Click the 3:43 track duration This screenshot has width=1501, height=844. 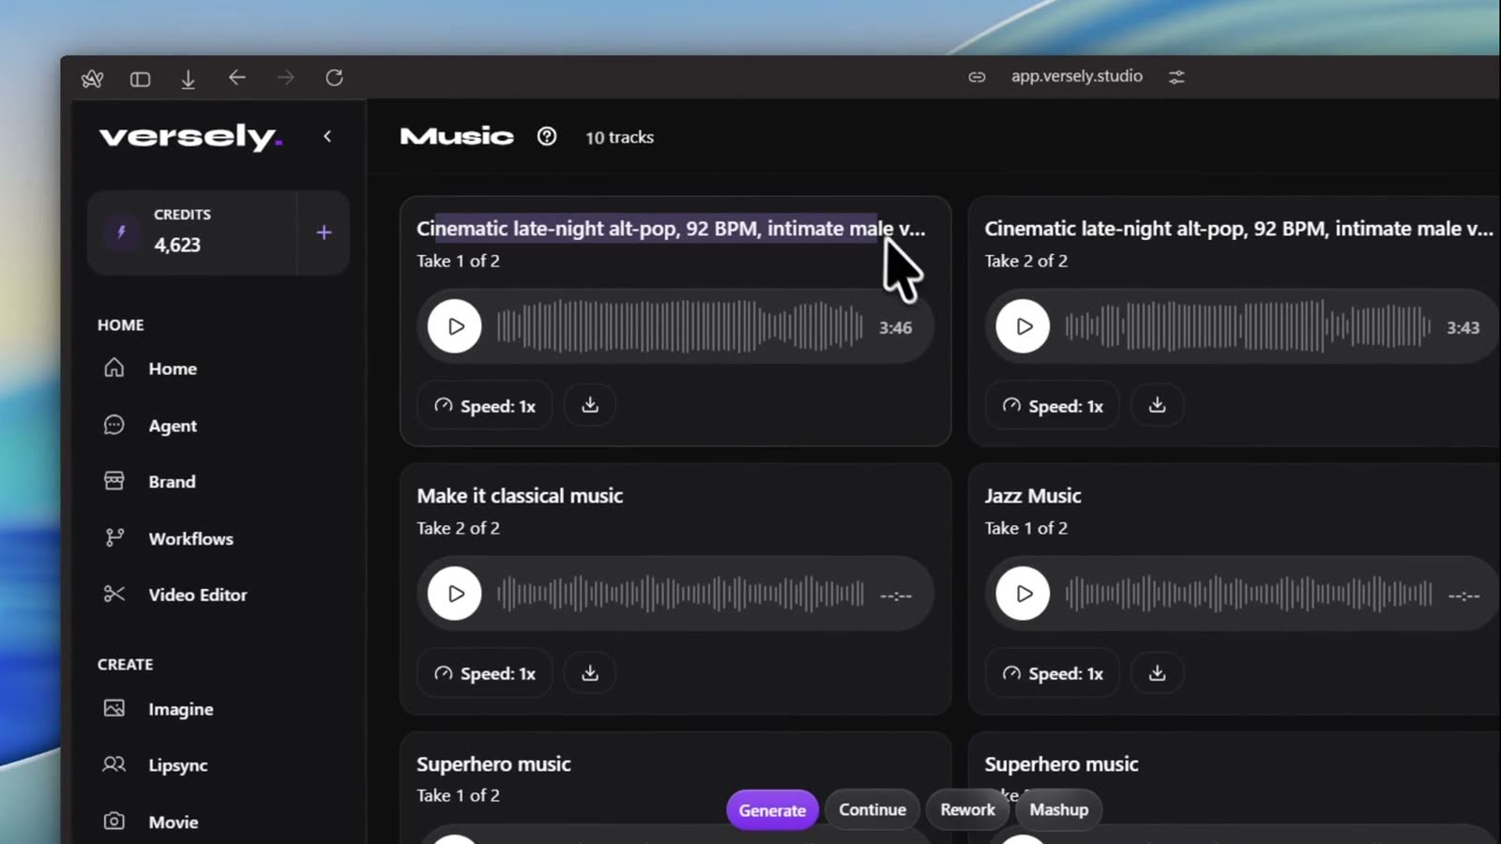[1463, 327]
